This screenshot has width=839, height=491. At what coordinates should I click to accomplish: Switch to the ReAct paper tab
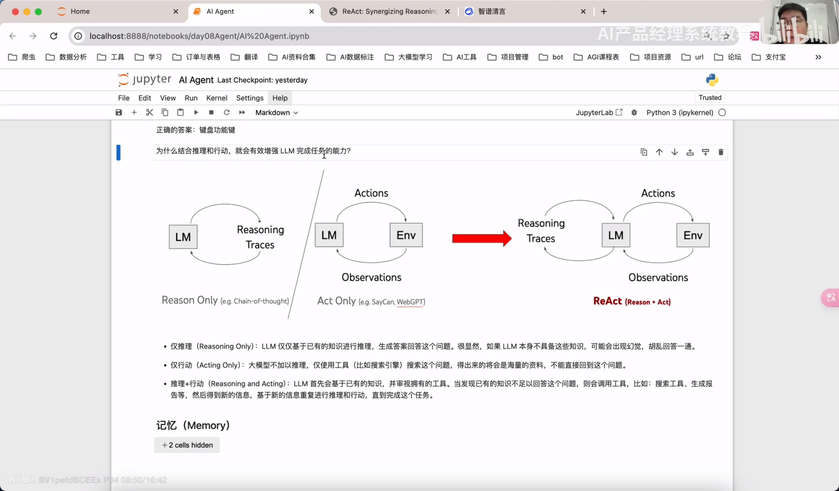(389, 11)
